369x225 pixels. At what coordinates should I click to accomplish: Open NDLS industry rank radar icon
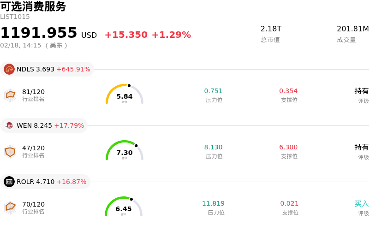click(10, 95)
